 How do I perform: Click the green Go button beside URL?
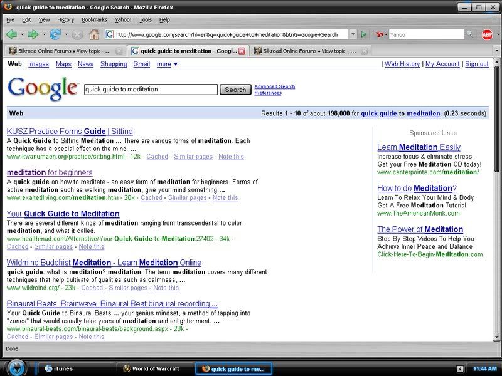[365, 34]
